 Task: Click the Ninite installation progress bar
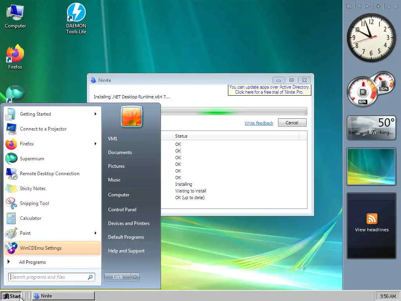[234, 111]
